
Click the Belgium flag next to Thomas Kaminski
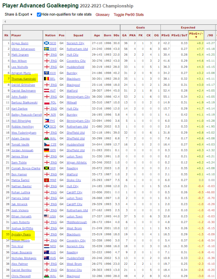click(46, 78)
